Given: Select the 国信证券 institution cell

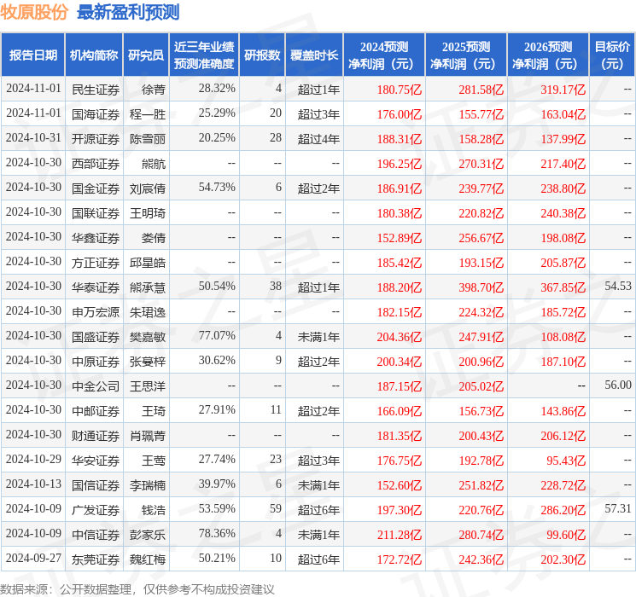Looking at the screenshot, I should pos(96,485).
